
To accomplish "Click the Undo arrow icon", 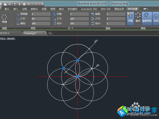I will (29, 4).
